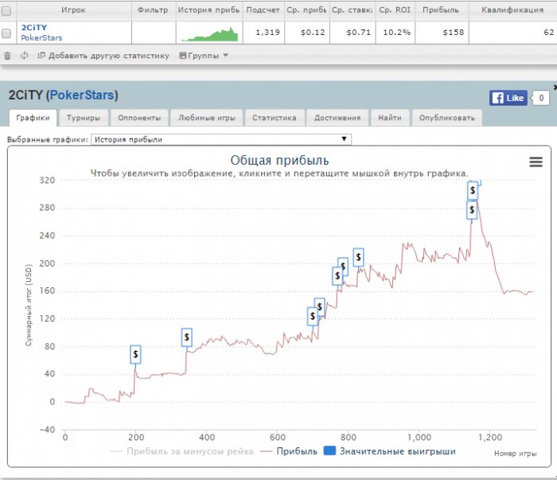Sort by 'Фильтр' column header
Image resolution: width=557 pixels, height=480 pixels.
point(153,10)
